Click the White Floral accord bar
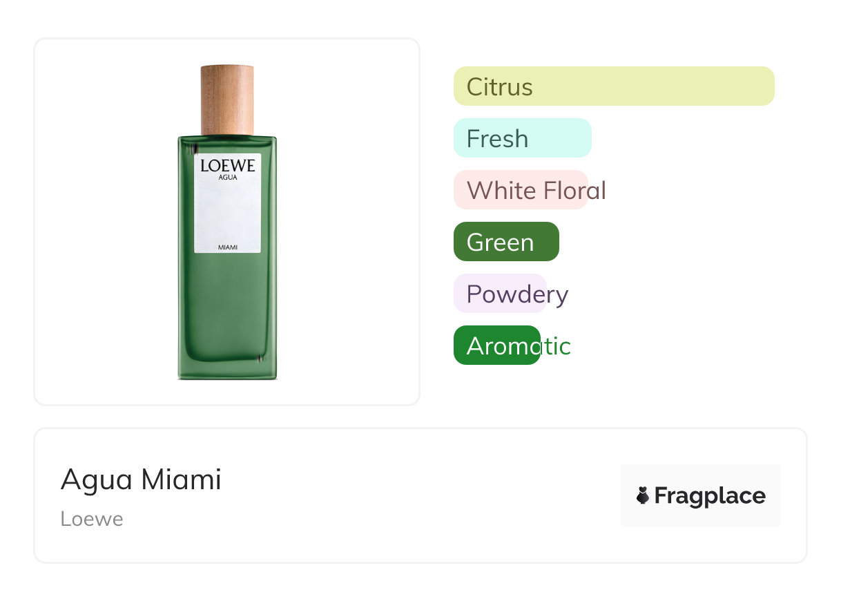The width and height of the screenshot is (841, 597). point(520,190)
